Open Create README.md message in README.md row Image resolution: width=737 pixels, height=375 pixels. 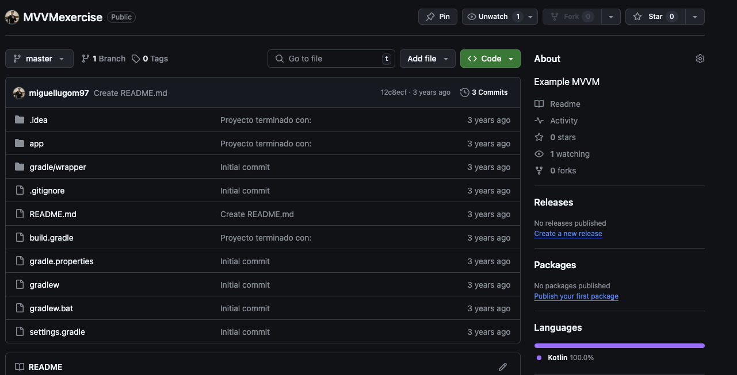click(x=257, y=214)
